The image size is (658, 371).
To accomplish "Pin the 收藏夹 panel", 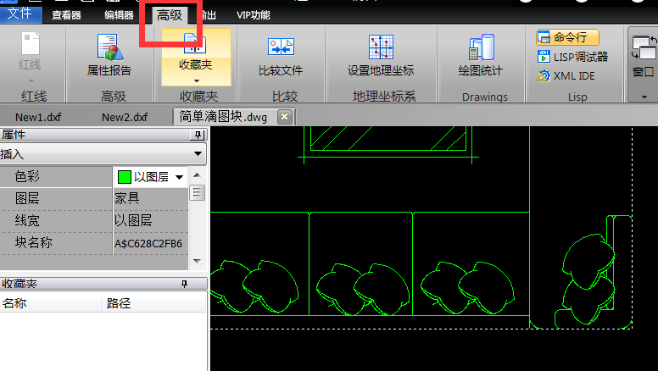I will [x=184, y=284].
